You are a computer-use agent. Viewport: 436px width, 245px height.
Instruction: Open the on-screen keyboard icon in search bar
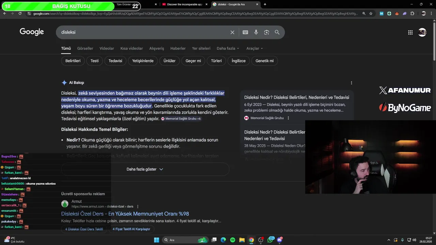click(x=245, y=32)
